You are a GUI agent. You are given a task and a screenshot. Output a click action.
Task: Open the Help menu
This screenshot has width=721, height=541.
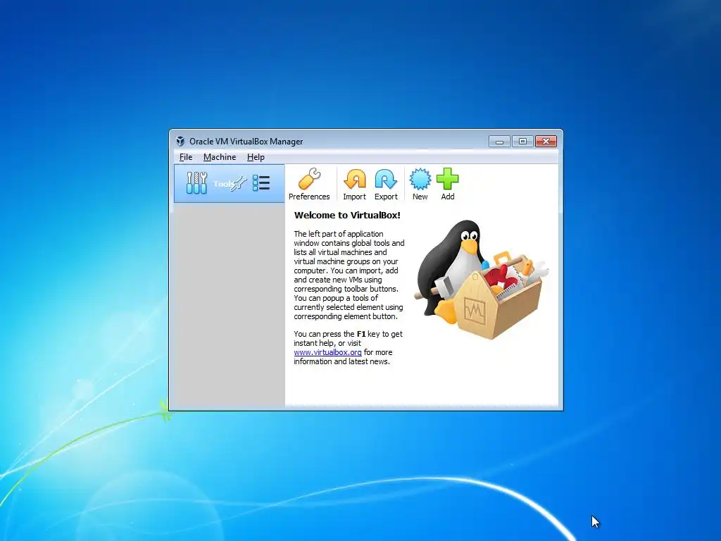(256, 157)
